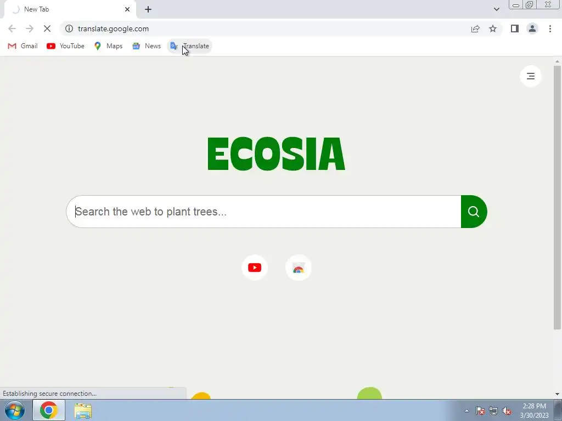Open the YouTube shortcut tile

tap(255, 268)
